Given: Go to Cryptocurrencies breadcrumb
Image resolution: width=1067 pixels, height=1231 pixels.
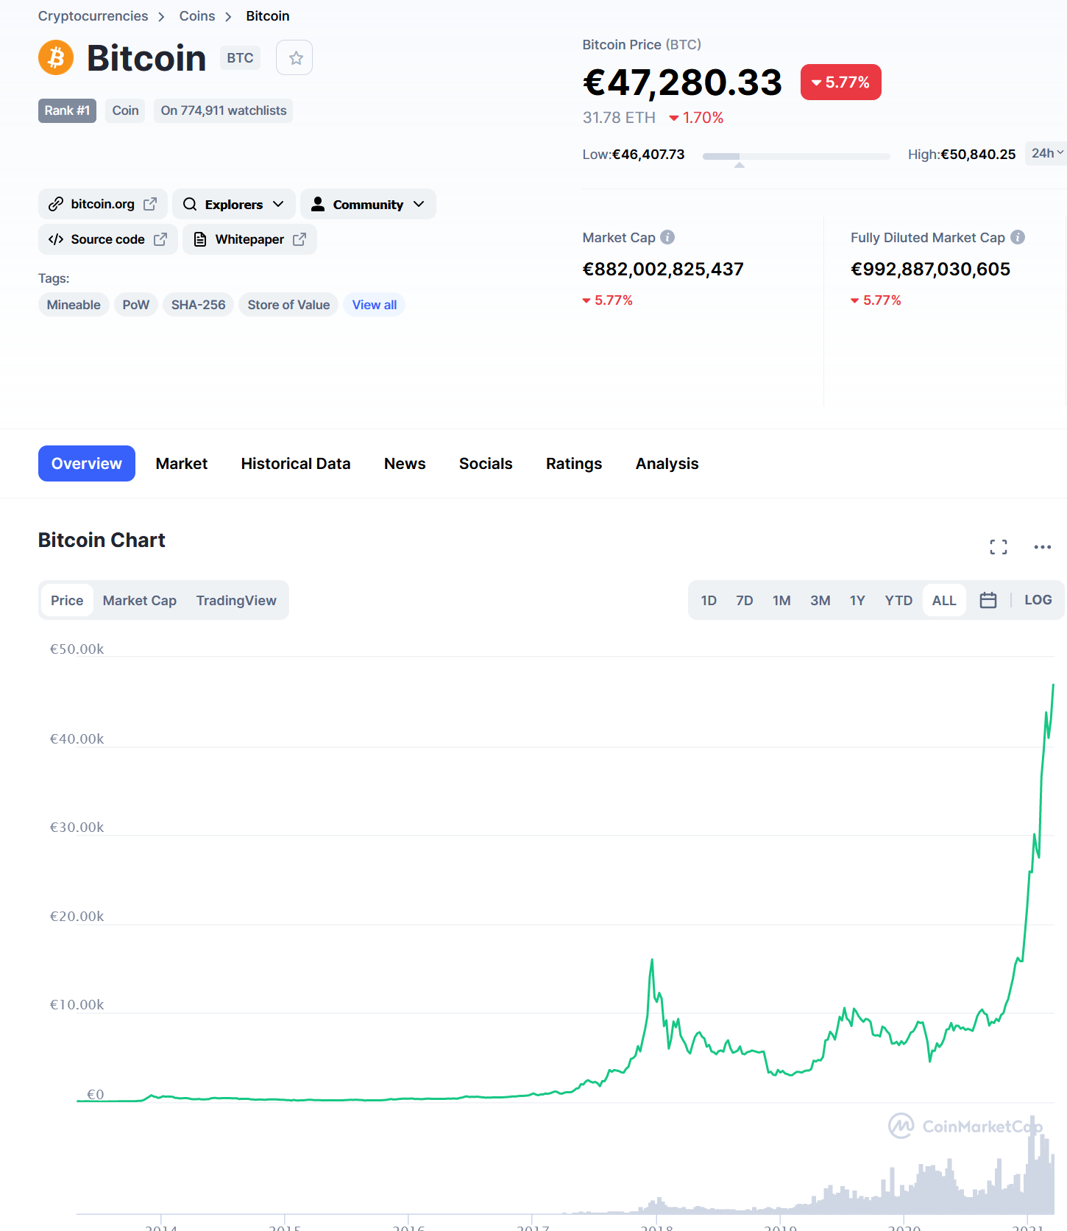Looking at the screenshot, I should click(93, 16).
